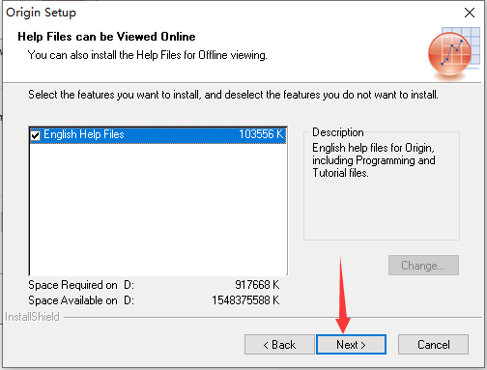Click the 917668 K required space value
This screenshot has width=487, height=370.
(x=257, y=285)
